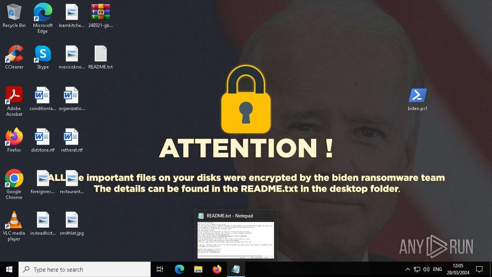Select the learnkitche... image file
Screen dimensions: 492x277
71,16
